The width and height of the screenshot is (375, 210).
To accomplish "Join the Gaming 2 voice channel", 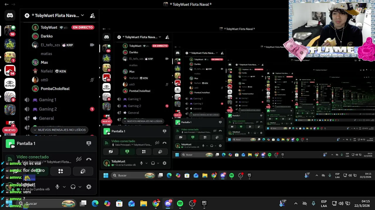I will pyautogui.click(x=48, y=109).
